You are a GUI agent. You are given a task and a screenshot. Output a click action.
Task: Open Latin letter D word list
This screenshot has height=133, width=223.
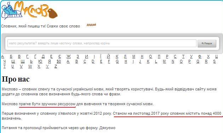[93, 62]
